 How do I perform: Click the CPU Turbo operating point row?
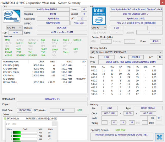44,76
